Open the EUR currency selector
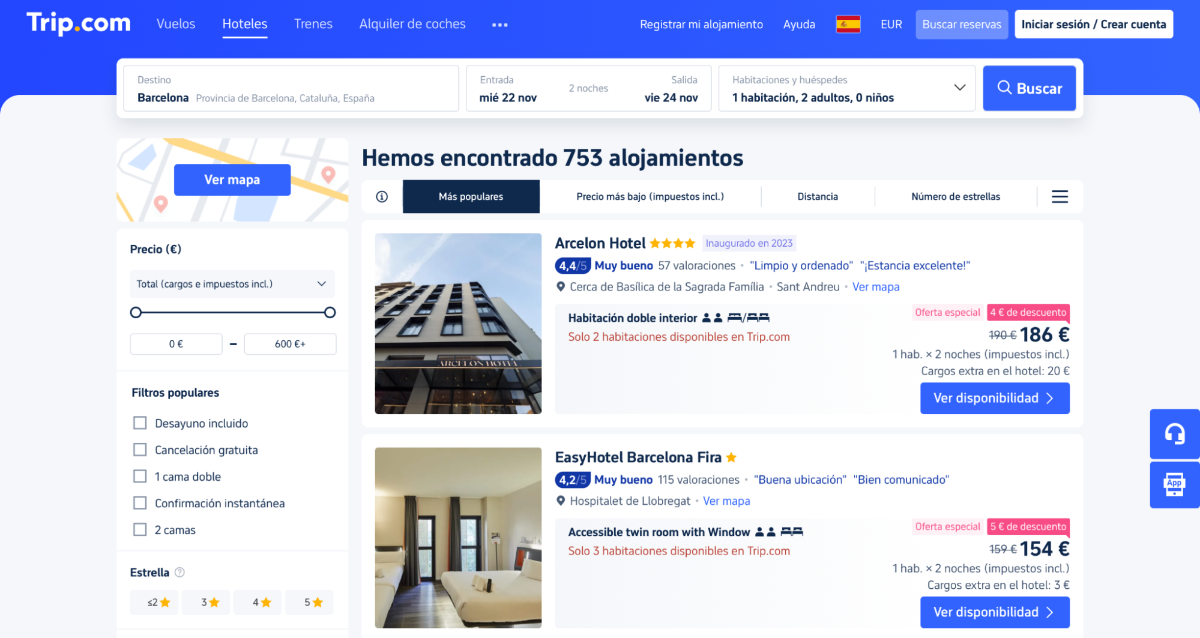The image size is (1200, 638). tap(891, 24)
